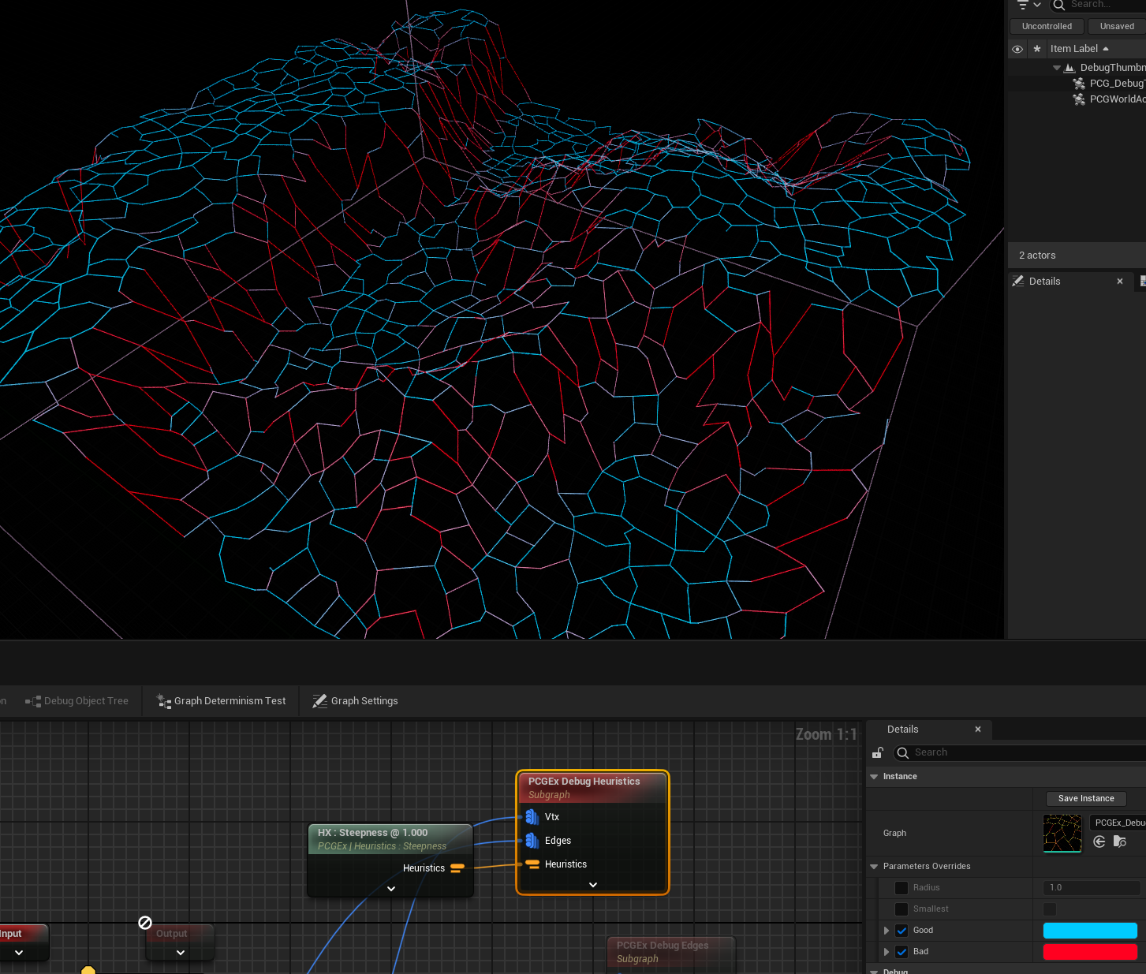
Task: Open Graph Settings in toolbar
Action: click(x=356, y=701)
